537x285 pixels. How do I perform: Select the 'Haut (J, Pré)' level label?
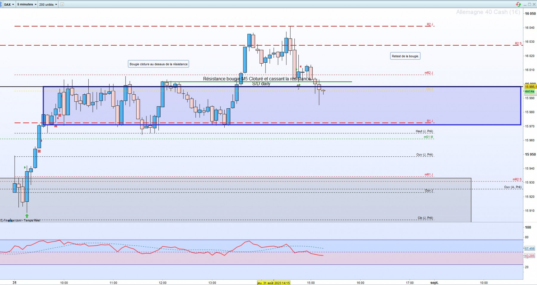click(x=424, y=131)
